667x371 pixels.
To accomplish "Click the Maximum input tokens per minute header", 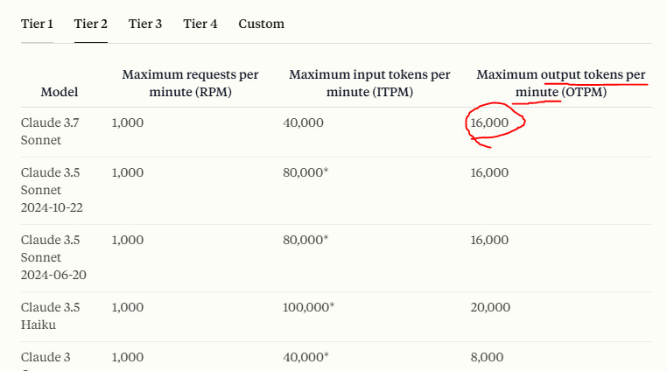I will pyautogui.click(x=369, y=83).
